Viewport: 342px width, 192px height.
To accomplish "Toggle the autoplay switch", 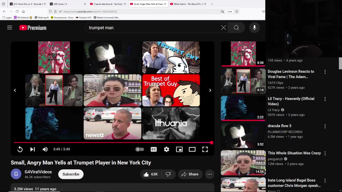I will pyautogui.click(x=139, y=149).
